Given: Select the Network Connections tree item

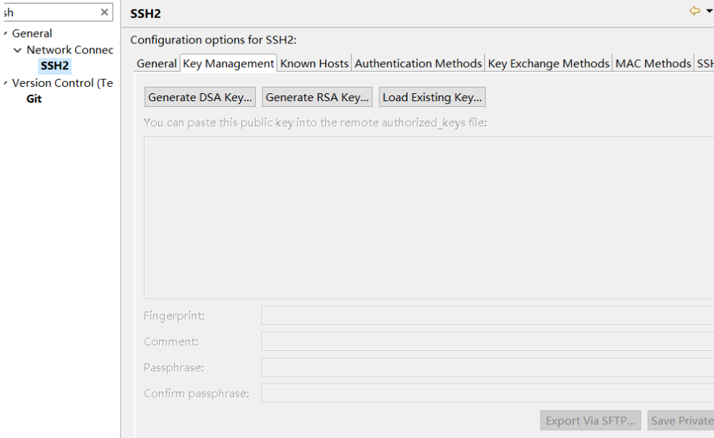Looking at the screenshot, I should pos(69,50).
